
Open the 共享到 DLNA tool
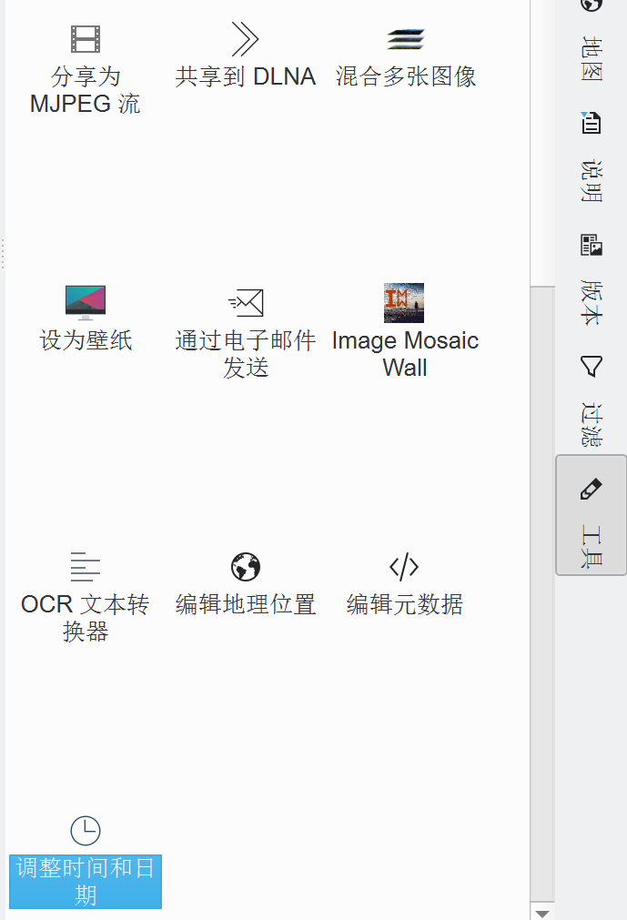pyautogui.click(x=245, y=39)
